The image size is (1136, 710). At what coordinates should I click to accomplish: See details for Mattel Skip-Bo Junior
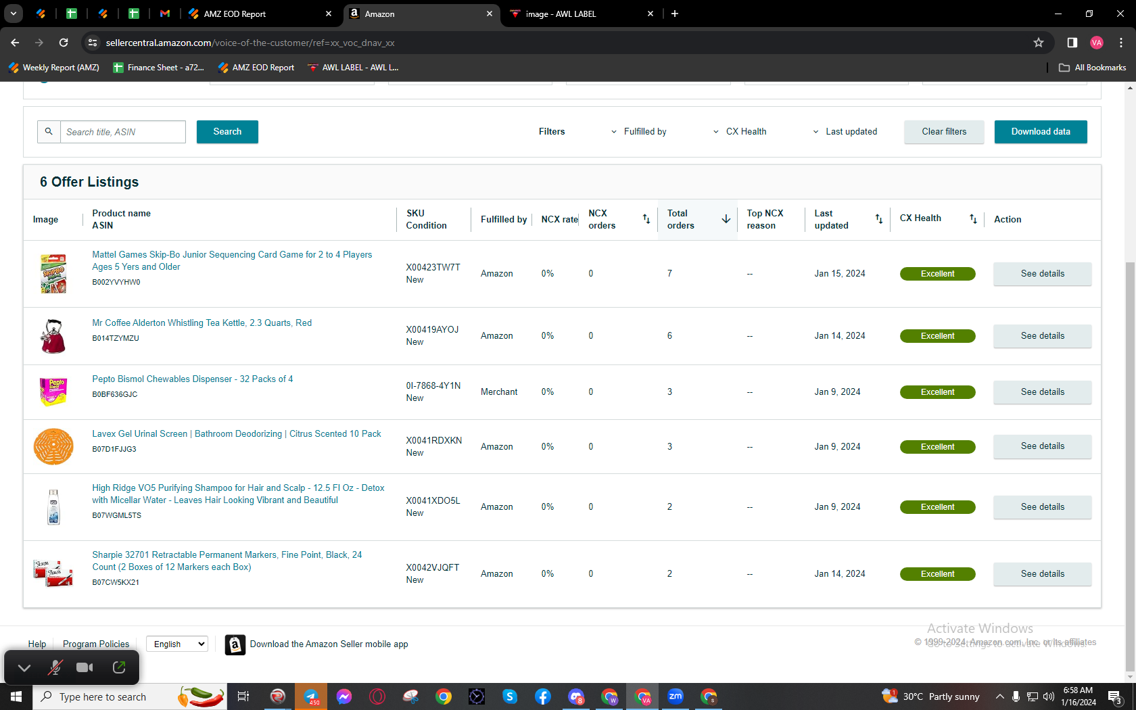[1042, 274]
